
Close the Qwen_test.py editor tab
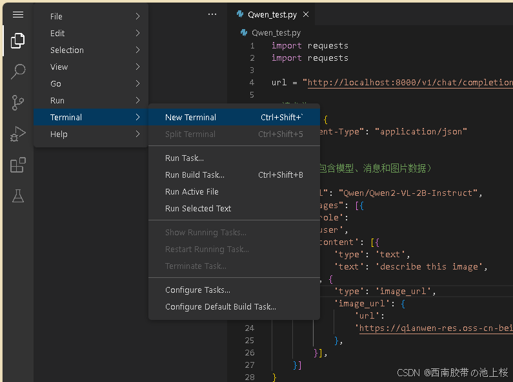coord(306,14)
